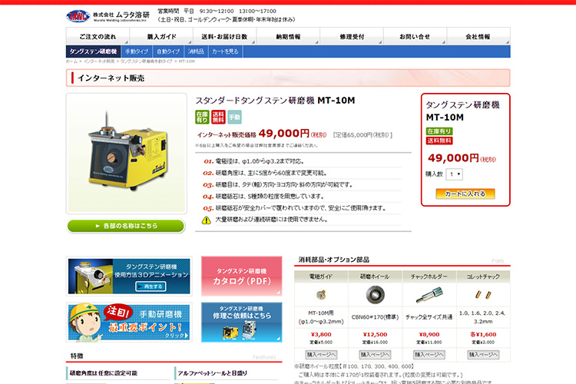Click CBN60#170(標準) cell

pyautogui.click(x=375, y=317)
